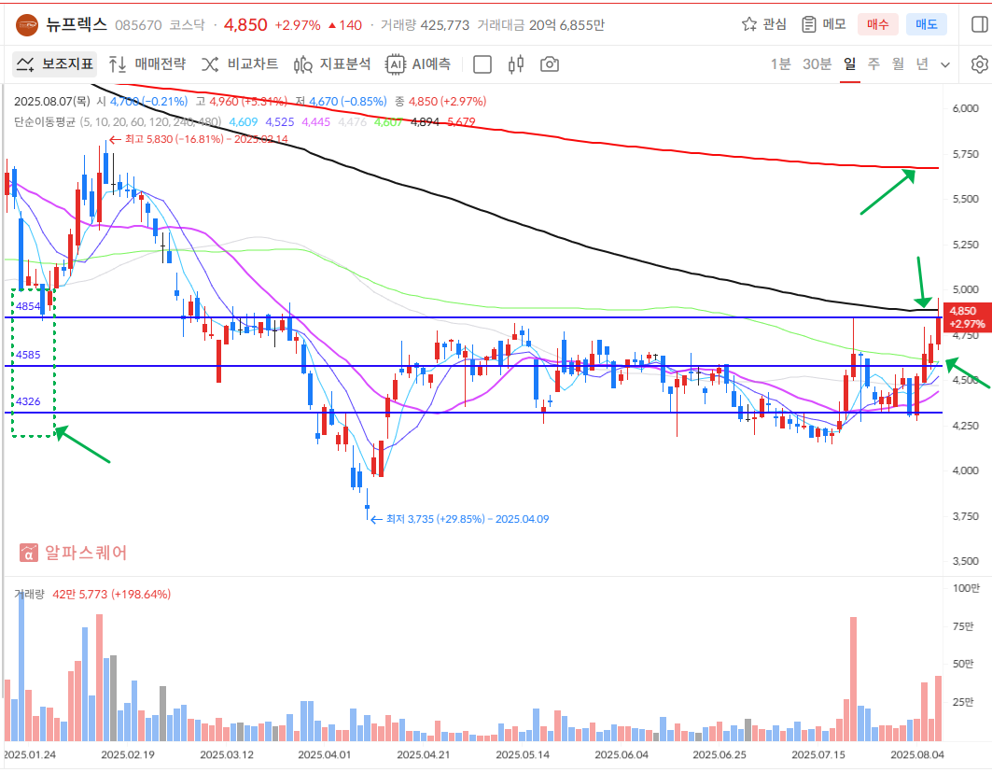Switch to 1분 timeframe
Viewport: 992px width, 772px height.
(x=781, y=63)
